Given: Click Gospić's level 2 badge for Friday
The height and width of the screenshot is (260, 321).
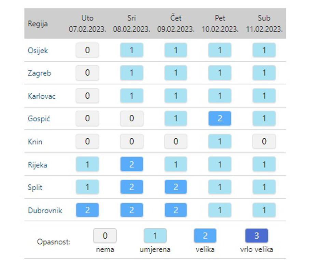Looking at the screenshot, I should [x=220, y=119].
